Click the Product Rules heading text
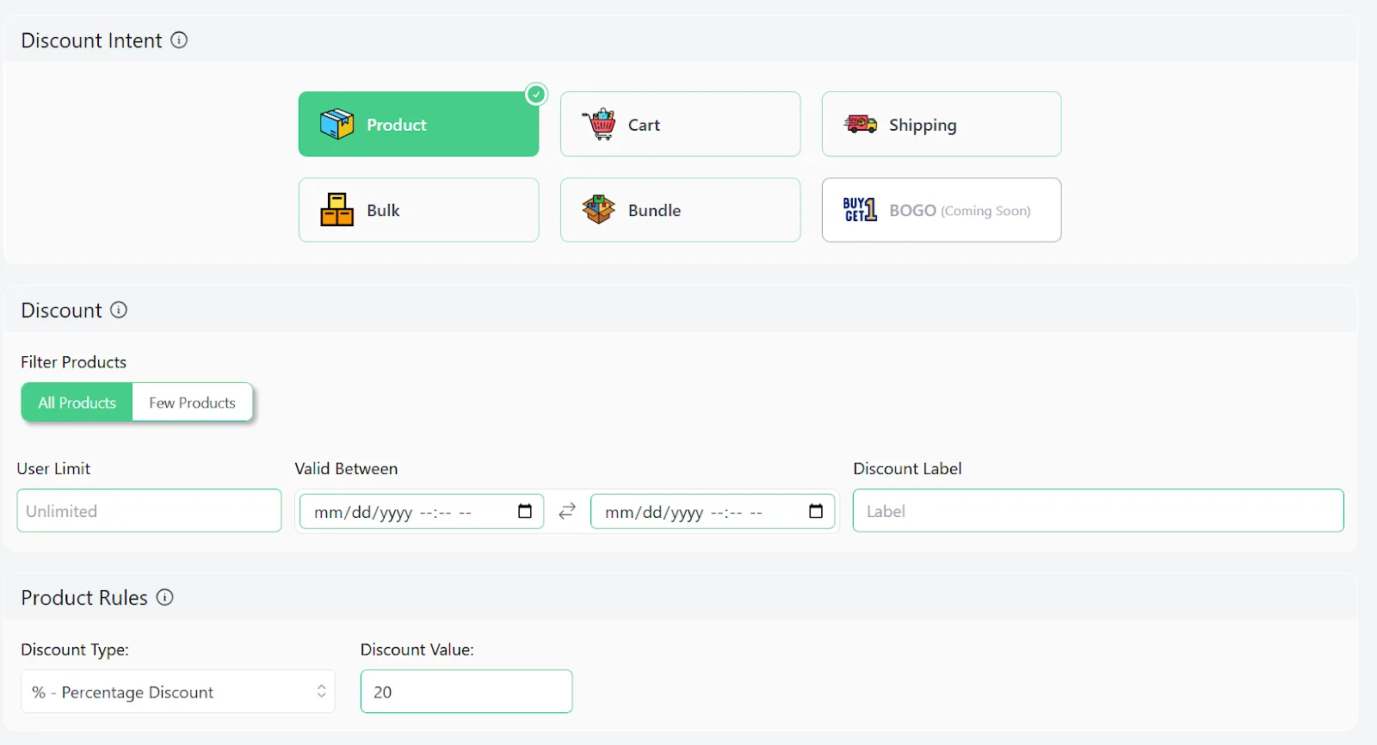Image resolution: width=1377 pixels, height=745 pixels. (84, 597)
